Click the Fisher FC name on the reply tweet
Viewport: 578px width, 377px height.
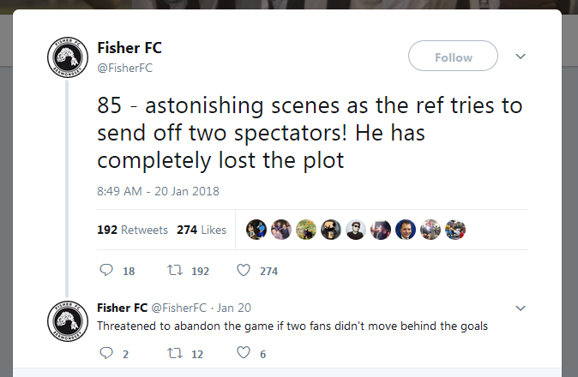123,308
